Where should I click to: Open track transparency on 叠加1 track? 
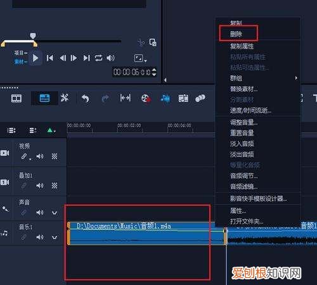click(55, 186)
